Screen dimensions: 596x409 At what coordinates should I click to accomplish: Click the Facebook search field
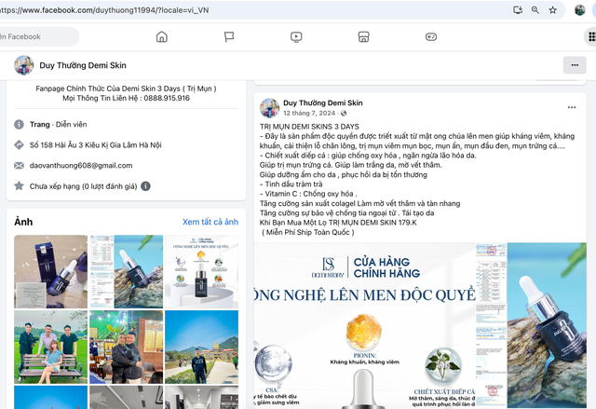pos(38,37)
